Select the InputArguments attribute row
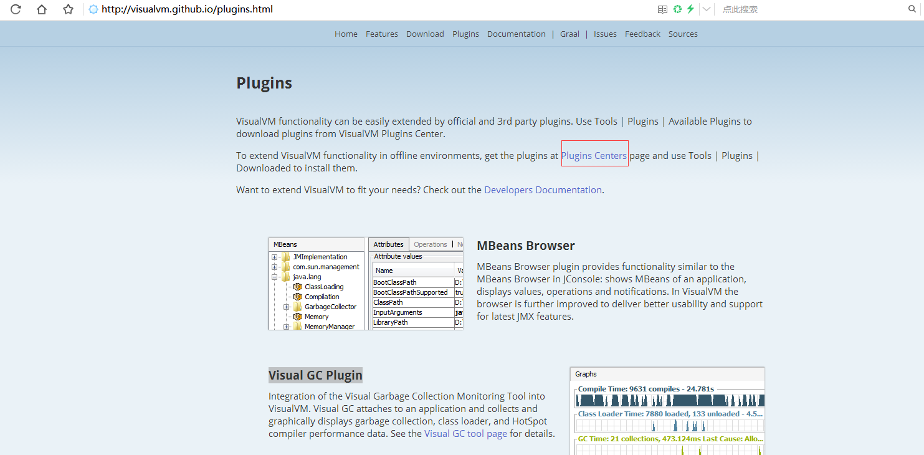This screenshot has width=924, height=455. [418, 312]
